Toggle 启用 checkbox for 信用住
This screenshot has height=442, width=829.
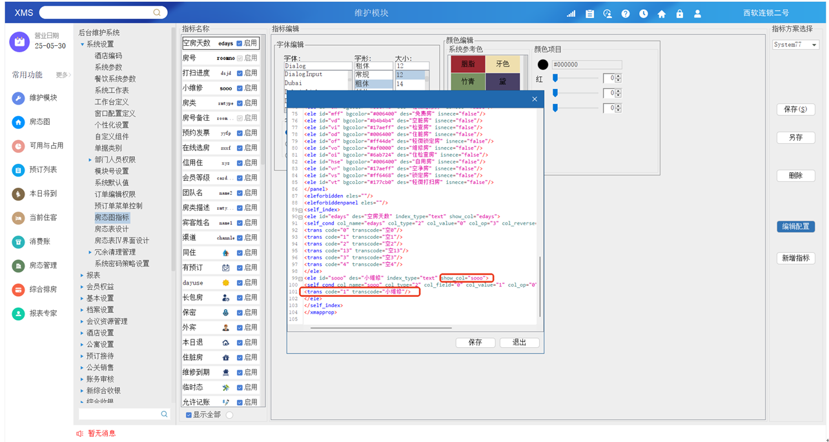240,163
